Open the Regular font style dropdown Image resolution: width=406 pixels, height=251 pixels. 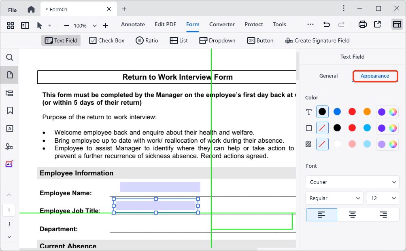[334, 198]
